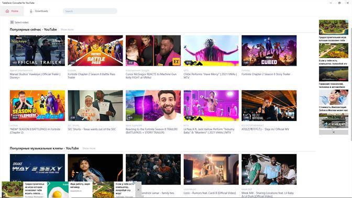This screenshot has height=198, width=352.
Task: Switch to the Downloads tab
Action: click(x=39, y=11)
